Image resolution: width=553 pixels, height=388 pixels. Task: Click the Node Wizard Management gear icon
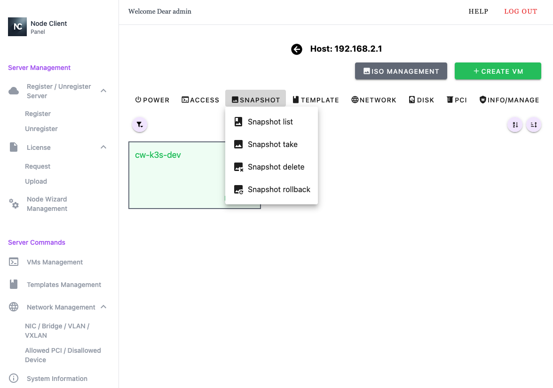pos(14,204)
